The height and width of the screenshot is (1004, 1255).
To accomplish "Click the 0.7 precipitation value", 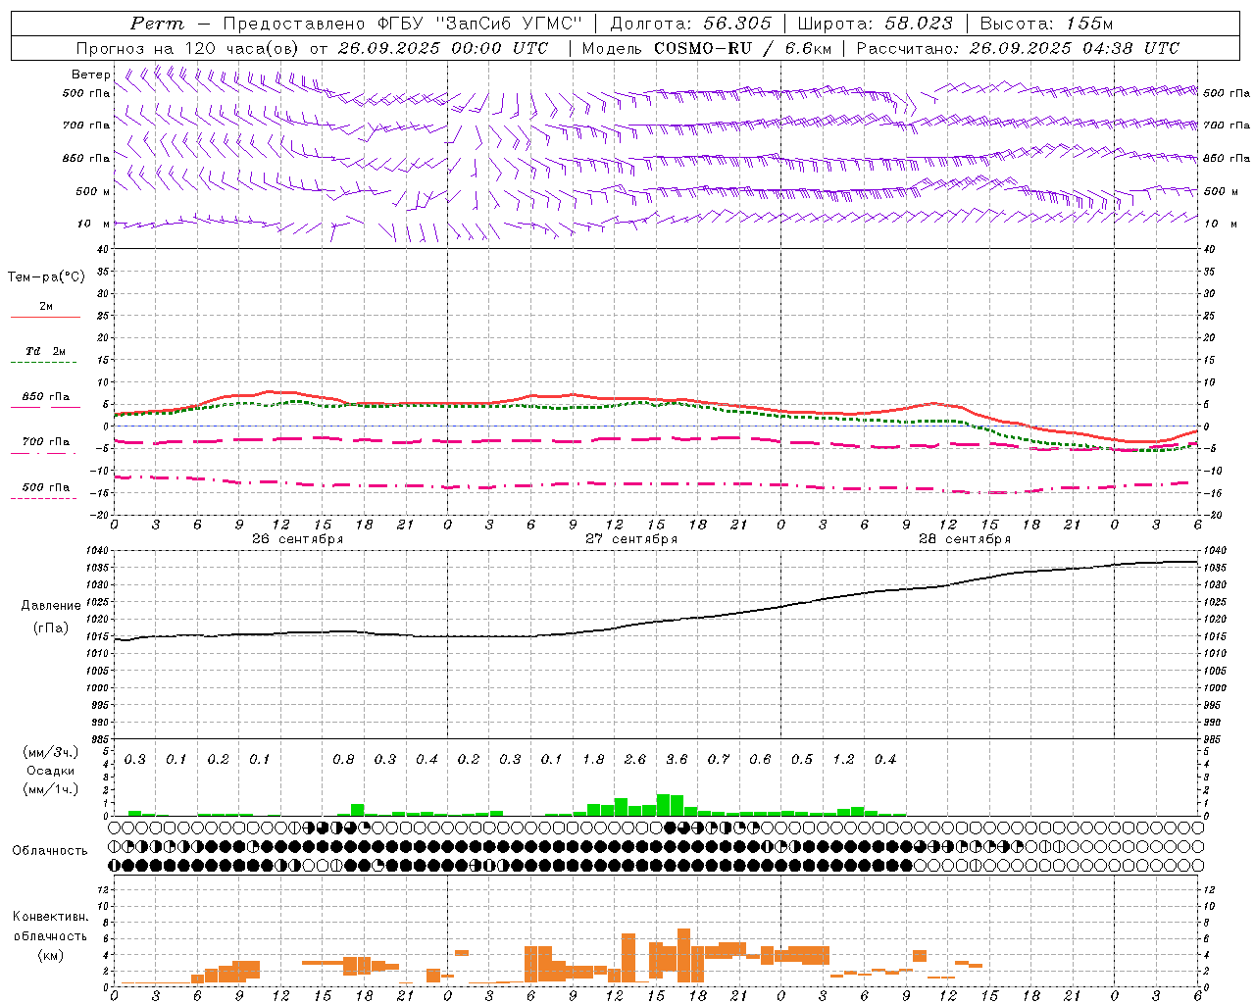I will [719, 760].
